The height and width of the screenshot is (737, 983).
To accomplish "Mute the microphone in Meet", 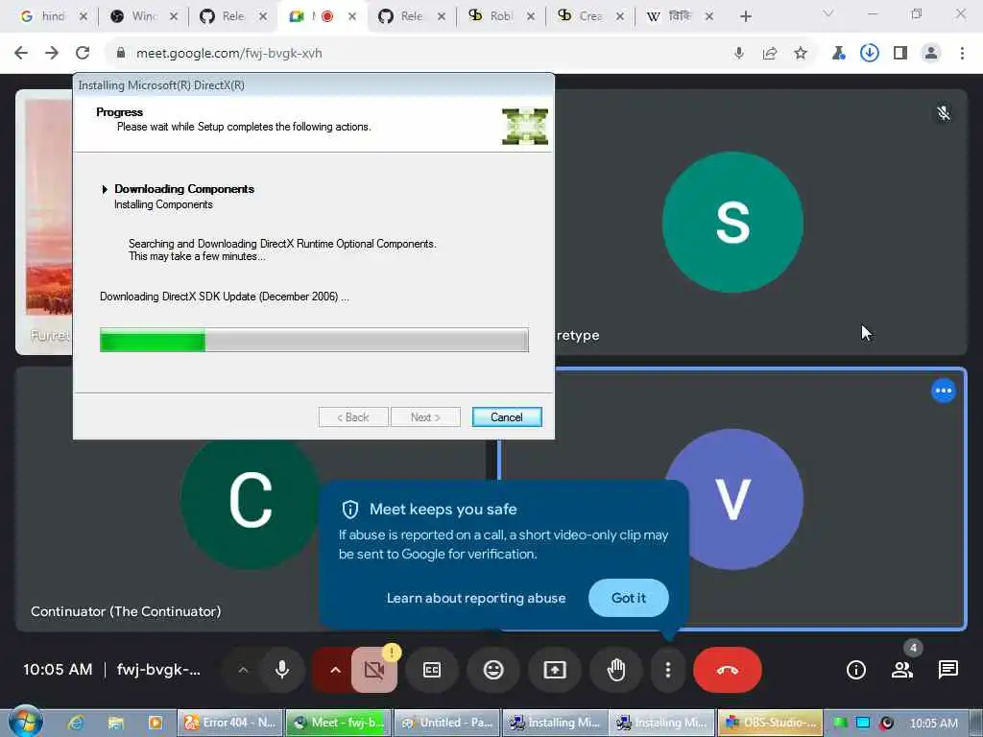I will coord(282,670).
